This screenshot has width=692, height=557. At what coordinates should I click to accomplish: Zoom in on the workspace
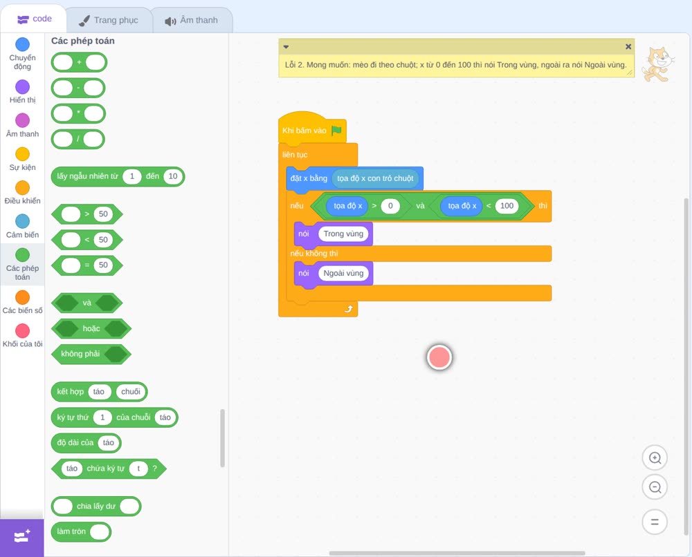point(655,458)
